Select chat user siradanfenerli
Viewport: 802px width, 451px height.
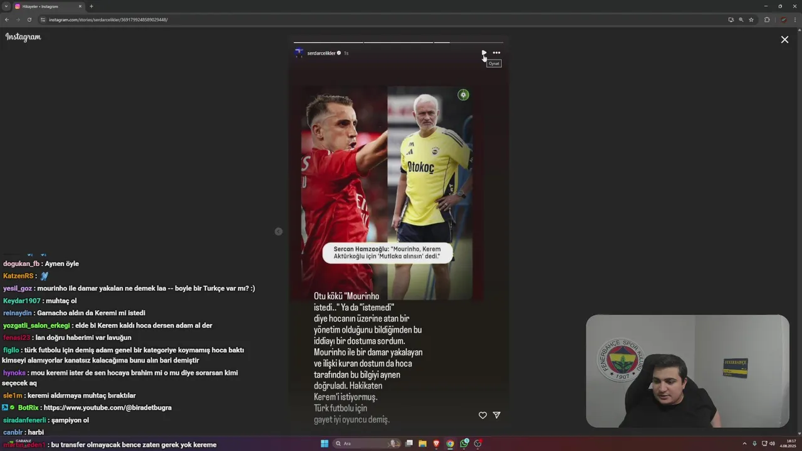pos(24,420)
